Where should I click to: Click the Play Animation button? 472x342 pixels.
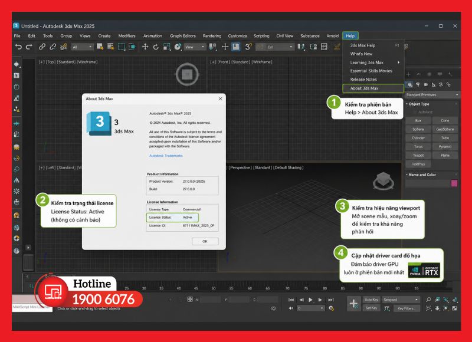coord(311,300)
